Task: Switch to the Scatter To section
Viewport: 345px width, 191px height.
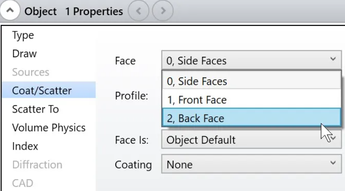Action: (35, 109)
